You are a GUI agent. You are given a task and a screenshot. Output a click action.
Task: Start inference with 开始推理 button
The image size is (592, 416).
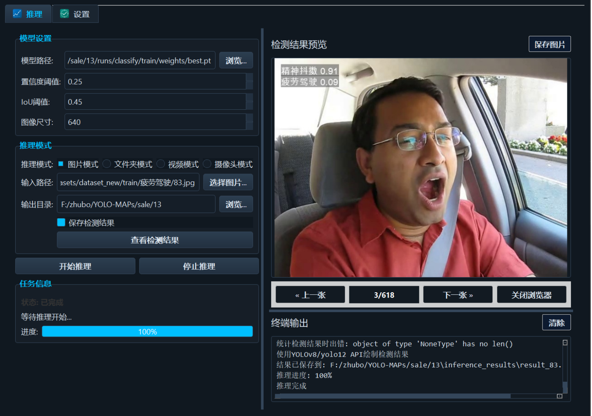(x=75, y=266)
